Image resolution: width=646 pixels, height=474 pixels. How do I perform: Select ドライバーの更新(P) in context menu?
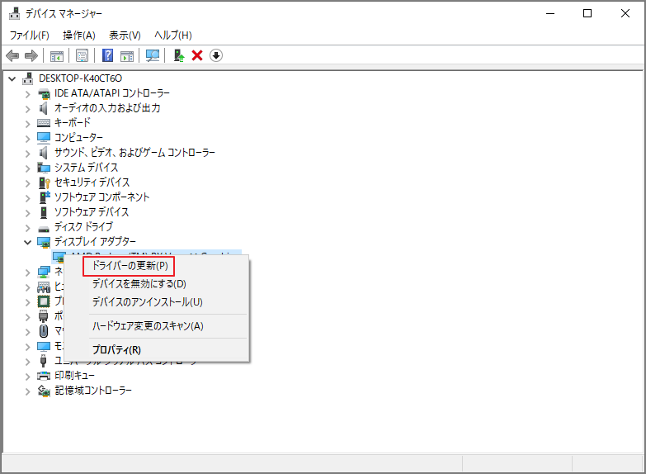pos(130,266)
